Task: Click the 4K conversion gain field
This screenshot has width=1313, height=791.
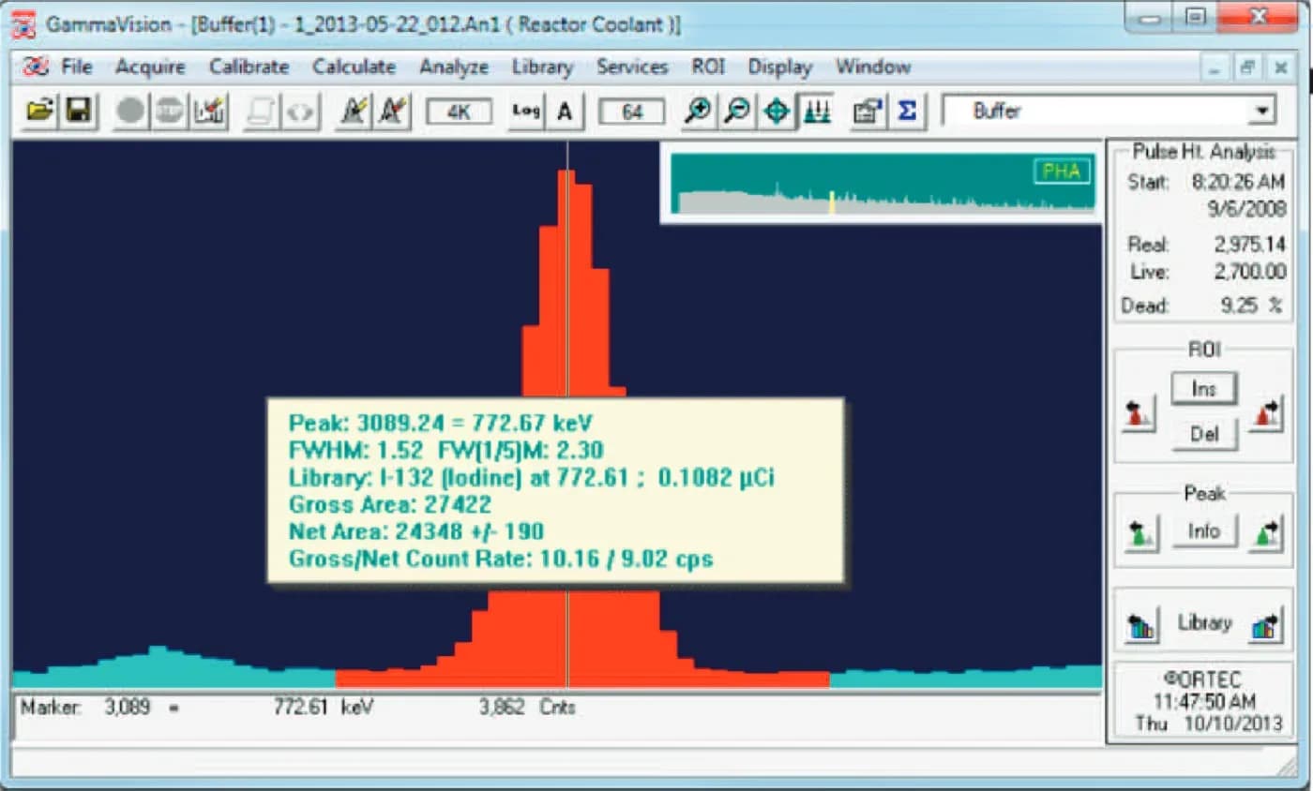Action: [x=459, y=112]
